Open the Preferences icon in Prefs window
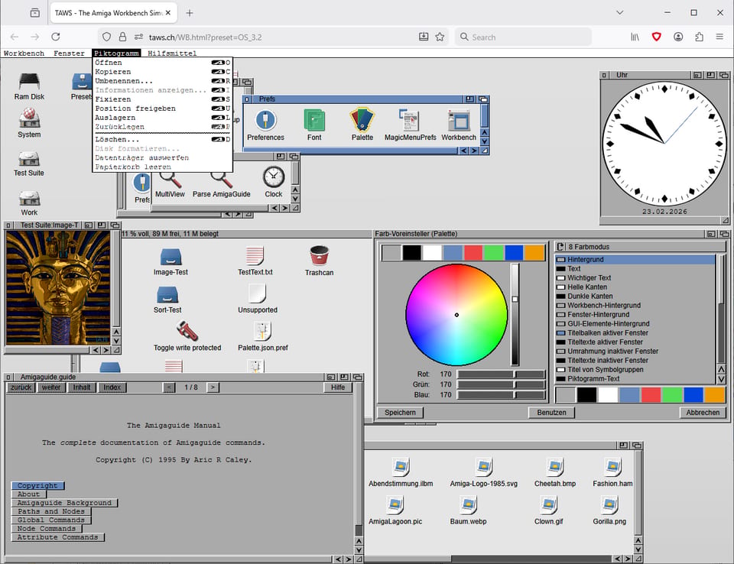734x564 pixels. click(265, 120)
